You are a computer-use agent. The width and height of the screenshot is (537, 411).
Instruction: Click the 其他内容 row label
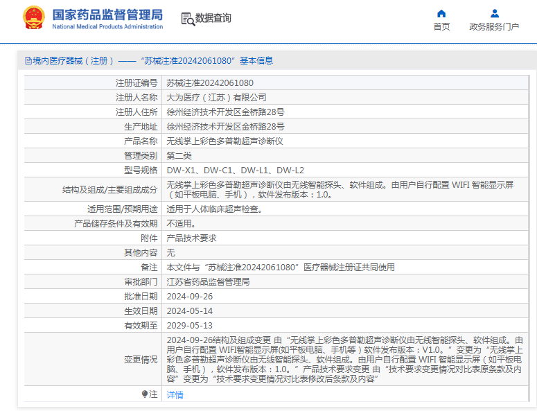pyautogui.click(x=141, y=253)
